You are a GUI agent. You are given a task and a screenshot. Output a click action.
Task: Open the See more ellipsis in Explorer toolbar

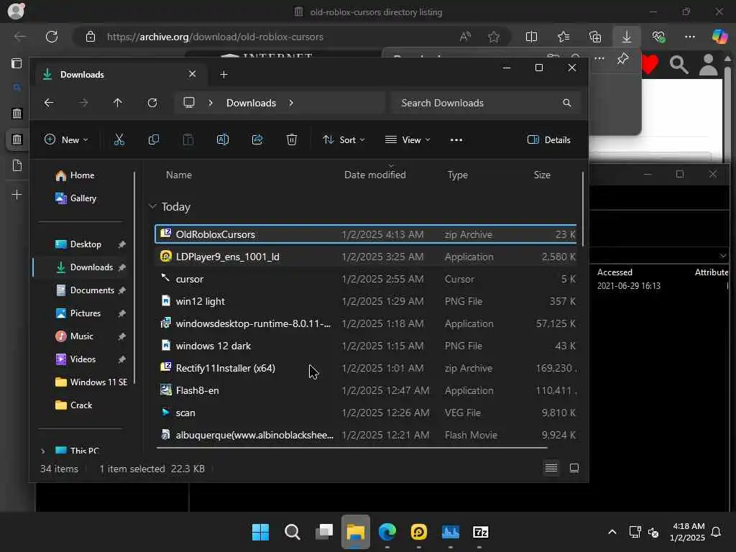(x=456, y=140)
